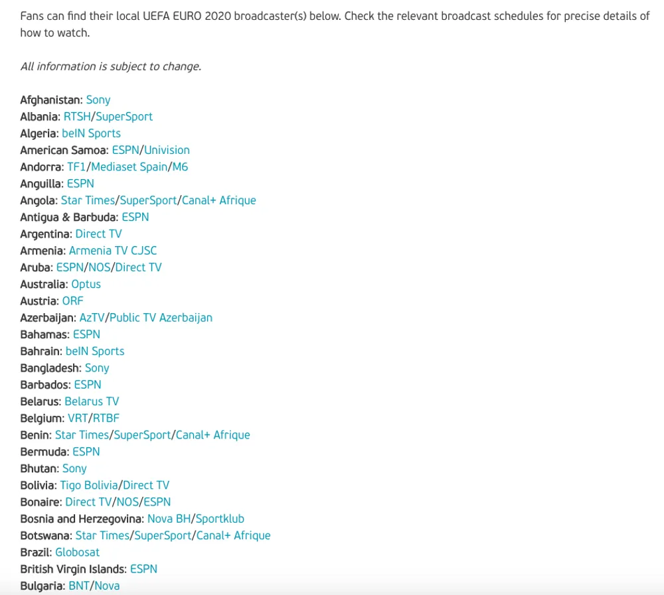Open Sony link for Bhutan
664x595 pixels.
74,468
